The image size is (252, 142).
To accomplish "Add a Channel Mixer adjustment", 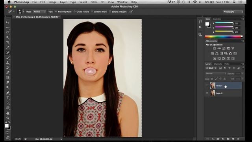I will [230, 54].
